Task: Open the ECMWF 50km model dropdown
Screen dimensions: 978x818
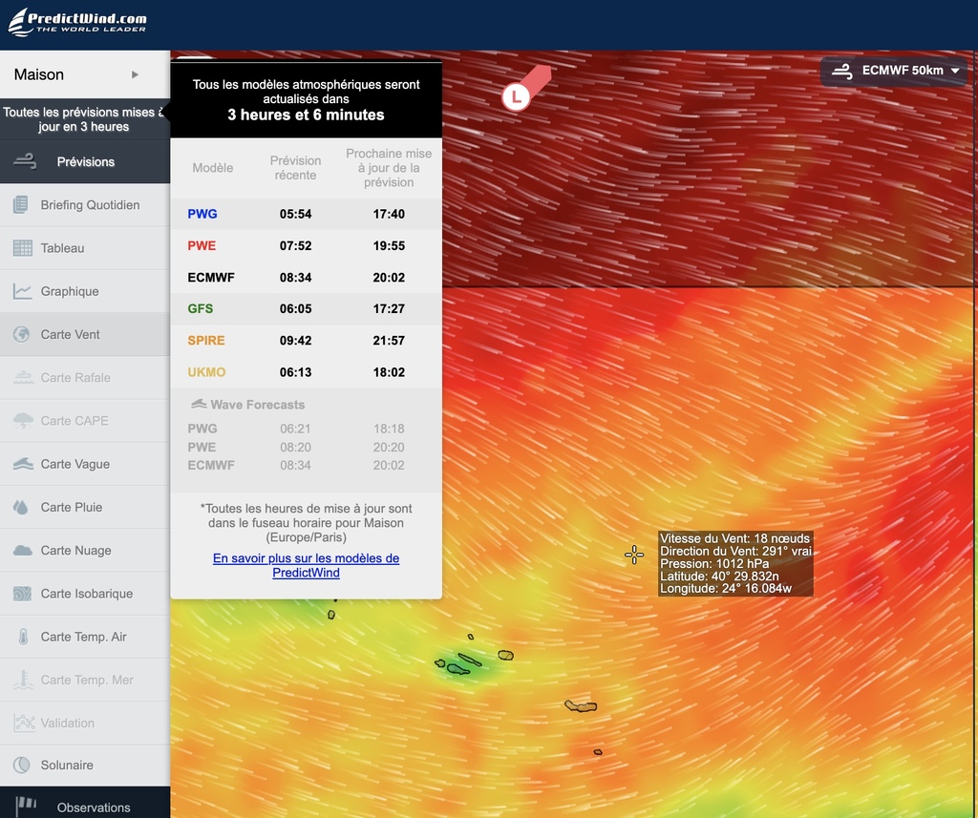Action: click(894, 71)
